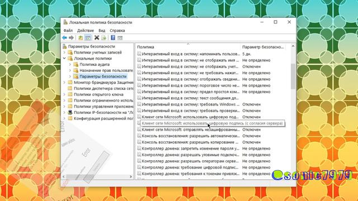This screenshot has width=358, height=201.
Task: Select the policy 'требовать проверки...'
Action: pos(191,111)
